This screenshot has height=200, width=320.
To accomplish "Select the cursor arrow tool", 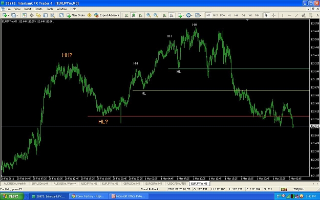I will tap(266, 15).
